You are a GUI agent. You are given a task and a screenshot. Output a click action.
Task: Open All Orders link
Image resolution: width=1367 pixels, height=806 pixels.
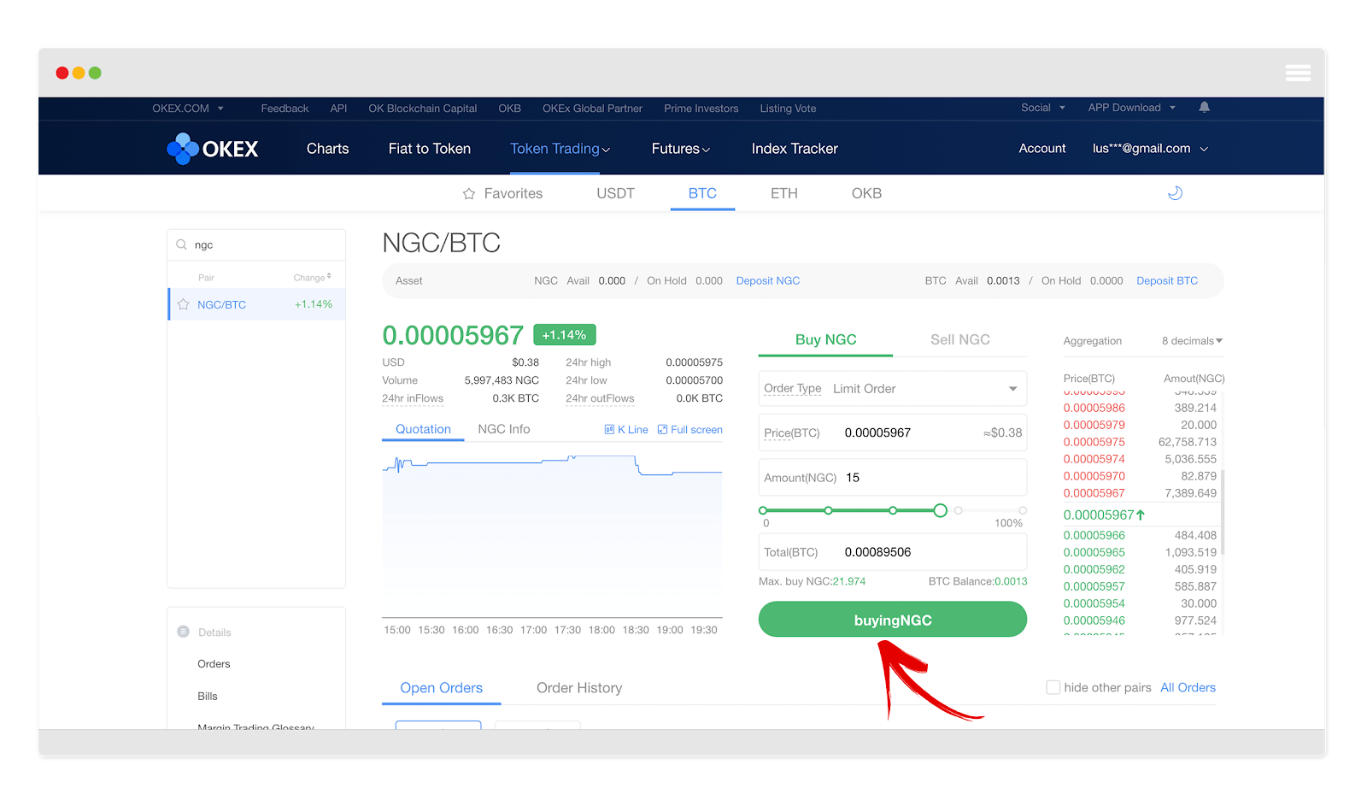(x=1188, y=687)
